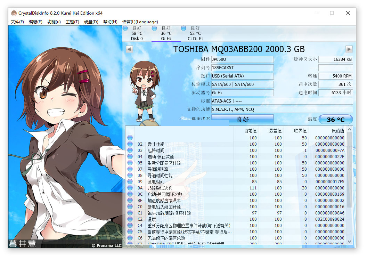Image resolution: width=367 pixels, height=260 pixels.
Task: Select the C: D: E: drive icon
Action: [x=183, y=28]
